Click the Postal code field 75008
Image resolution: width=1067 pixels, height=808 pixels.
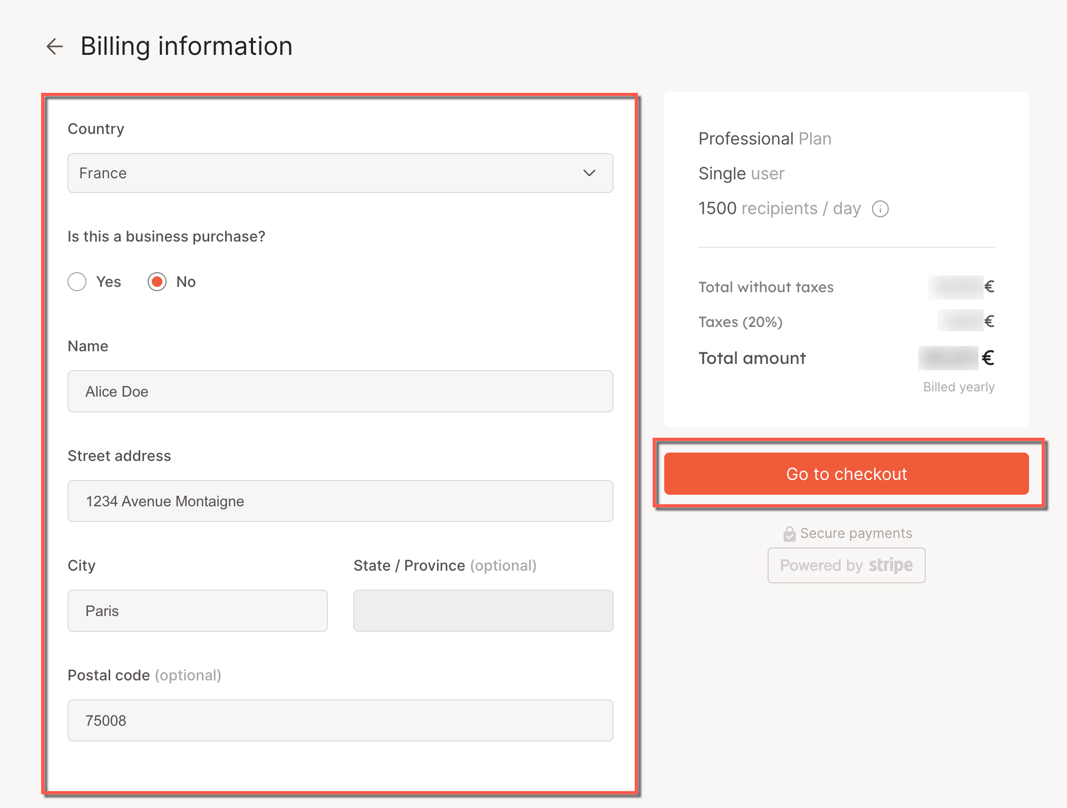pos(340,720)
